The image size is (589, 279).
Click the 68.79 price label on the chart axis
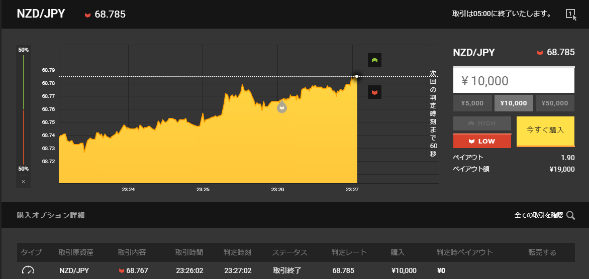(48, 70)
